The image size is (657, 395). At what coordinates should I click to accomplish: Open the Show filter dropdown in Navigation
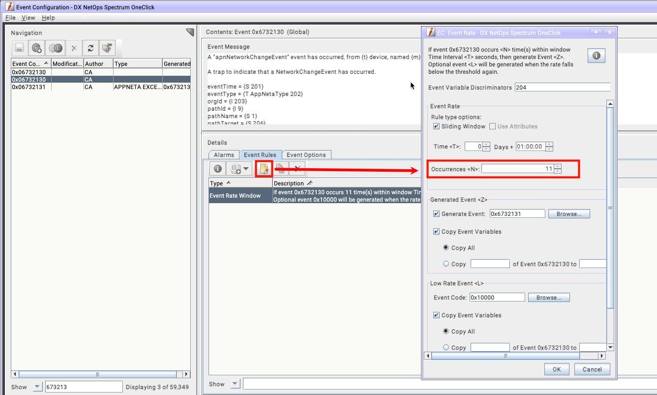click(x=37, y=387)
